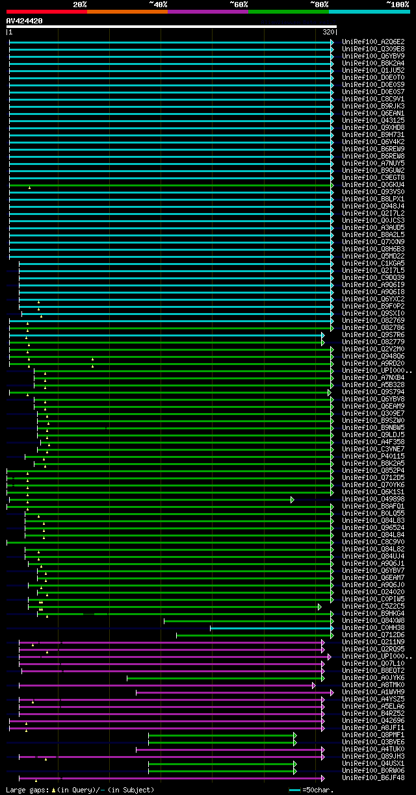Select the UniRef100_Q84UJ4 label
Viewport: 416px width, 795px height.
tap(373, 556)
